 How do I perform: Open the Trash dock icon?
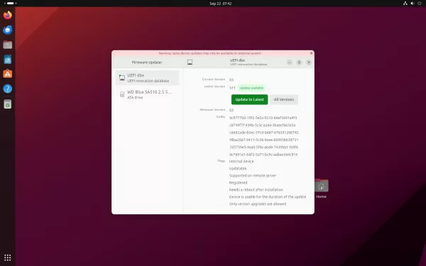click(x=8, y=104)
